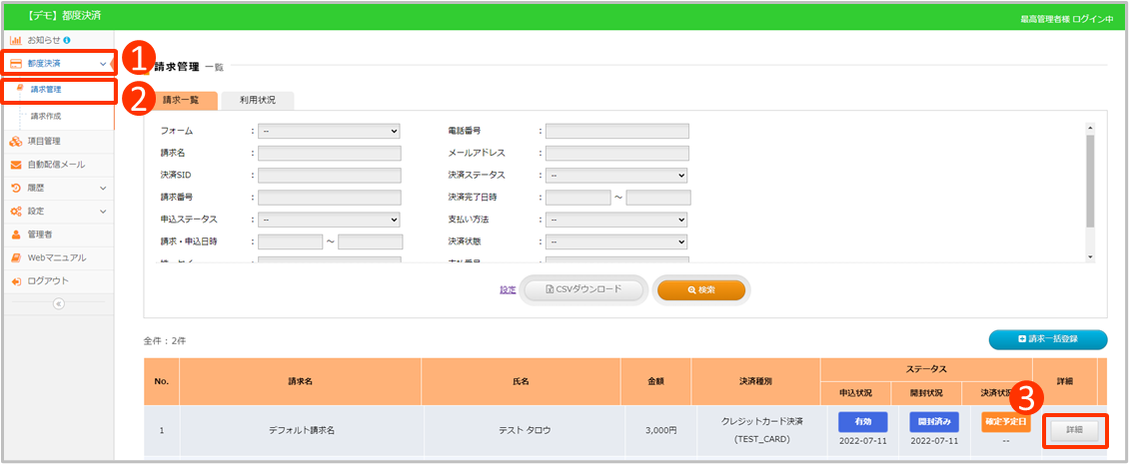Click the orange 検索 button

tap(700, 289)
